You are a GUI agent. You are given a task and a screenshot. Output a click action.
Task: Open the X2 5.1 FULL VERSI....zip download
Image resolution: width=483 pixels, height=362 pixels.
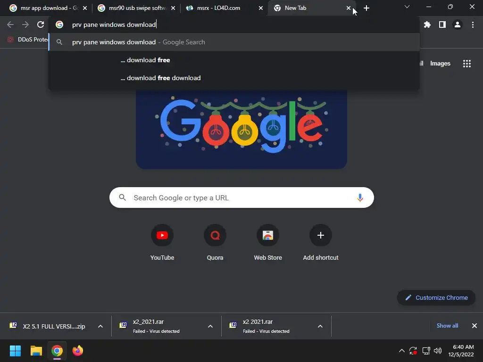[48, 326]
